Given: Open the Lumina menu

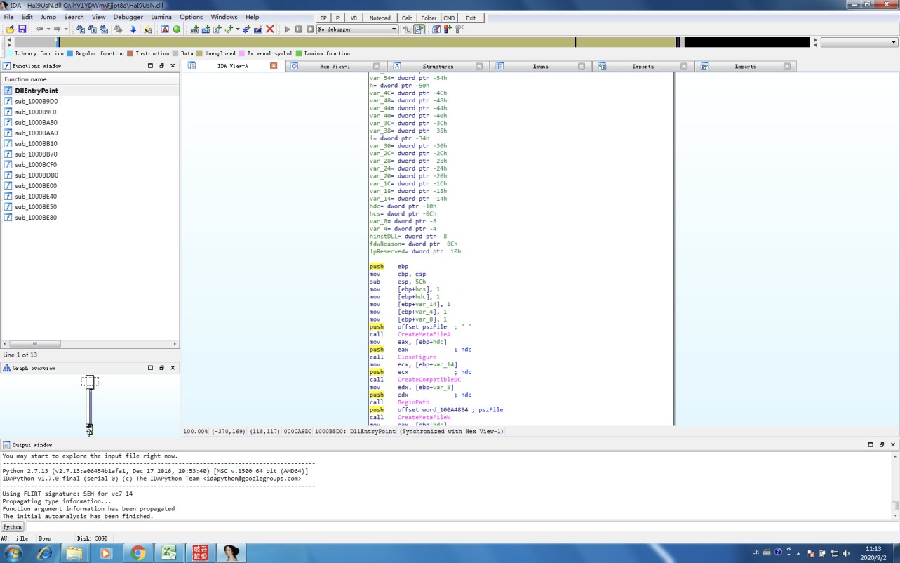Looking at the screenshot, I should pos(161,17).
